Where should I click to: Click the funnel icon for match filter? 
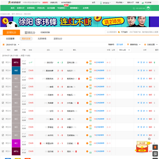click(x=128, y=45)
